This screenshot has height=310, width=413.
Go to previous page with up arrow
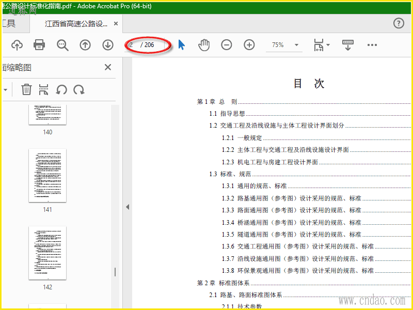coord(85,45)
